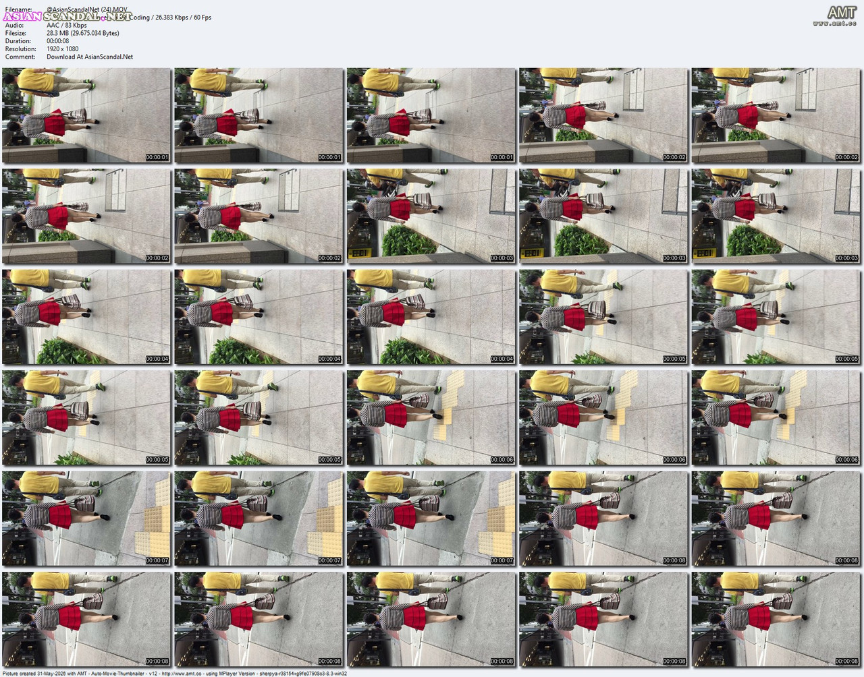Open the first thumbnail stamped 00:00:05
This screenshot has width=864, height=677.
(x=603, y=317)
